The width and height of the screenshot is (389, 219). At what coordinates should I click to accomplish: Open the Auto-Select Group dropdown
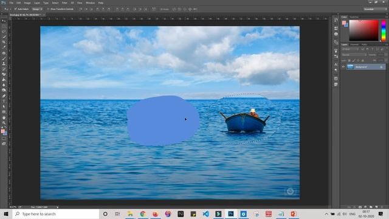[37, 9]
